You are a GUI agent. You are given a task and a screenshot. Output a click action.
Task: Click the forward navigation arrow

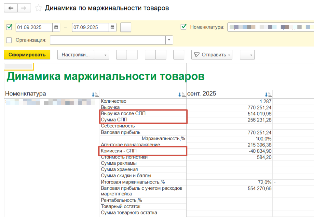coord(24,8)
